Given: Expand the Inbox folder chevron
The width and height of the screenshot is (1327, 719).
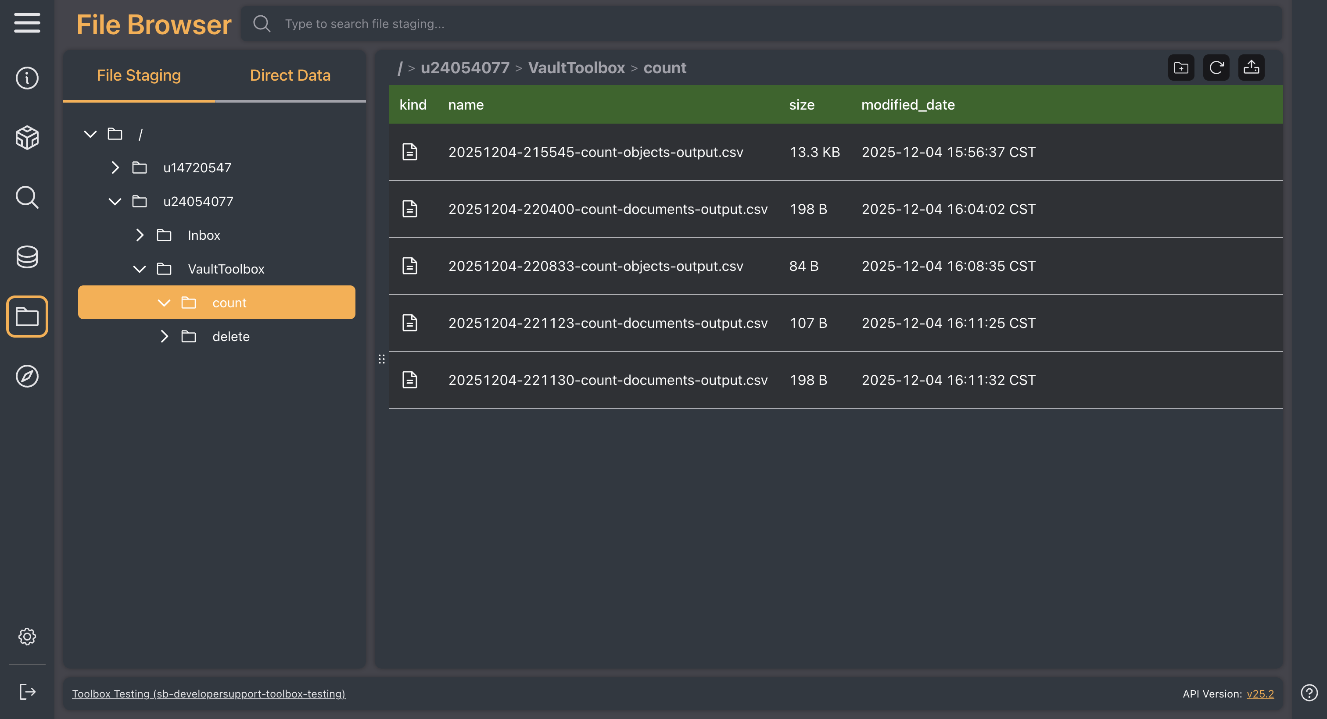Looking at the screenshot, I should [139, 235].
